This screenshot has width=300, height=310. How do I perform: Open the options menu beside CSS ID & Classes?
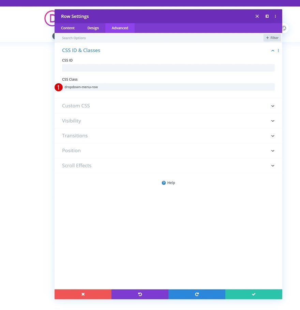pos(278,50)
